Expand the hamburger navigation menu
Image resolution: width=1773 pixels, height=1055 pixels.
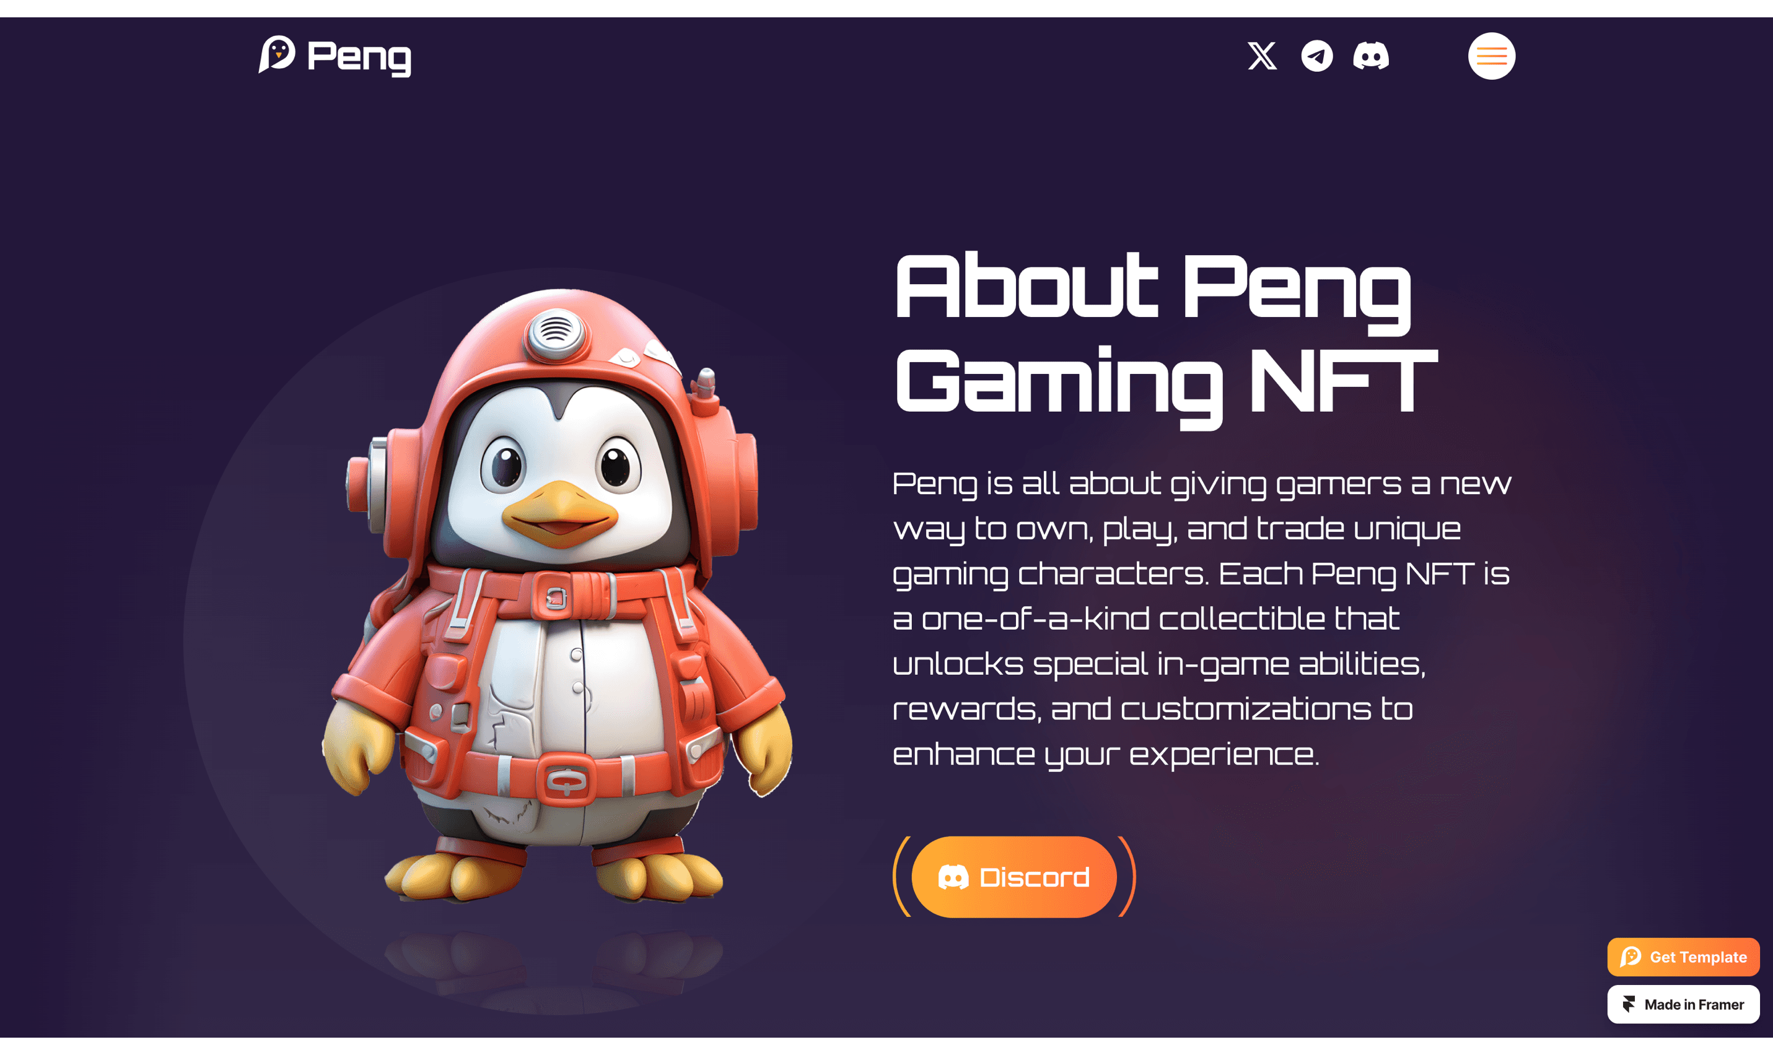(x=1491, y=56)
